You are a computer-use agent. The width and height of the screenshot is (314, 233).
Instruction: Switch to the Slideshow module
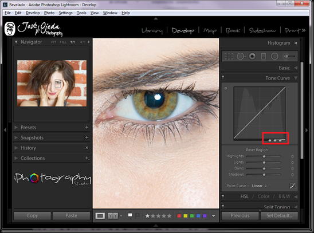pos(262,30)
